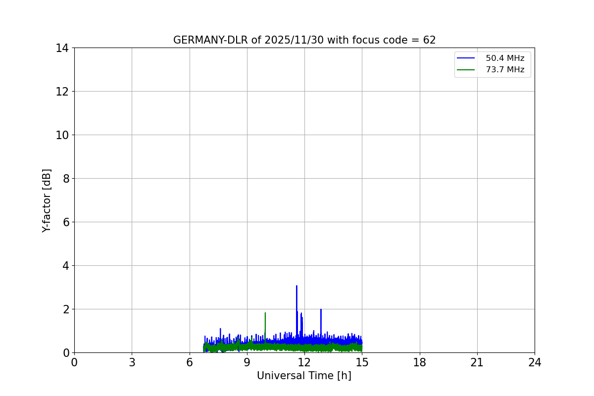Click the x-axis tick label '0'
This screenshot has height=396, width=594.
[x=74, y=362]
